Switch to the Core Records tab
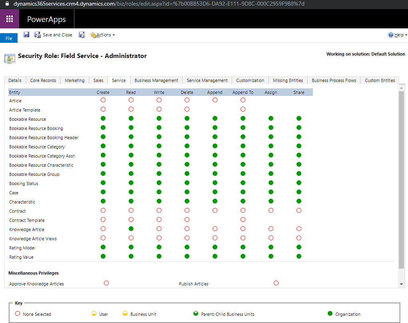This screenshot has height=323, width=408. point(43,80)
